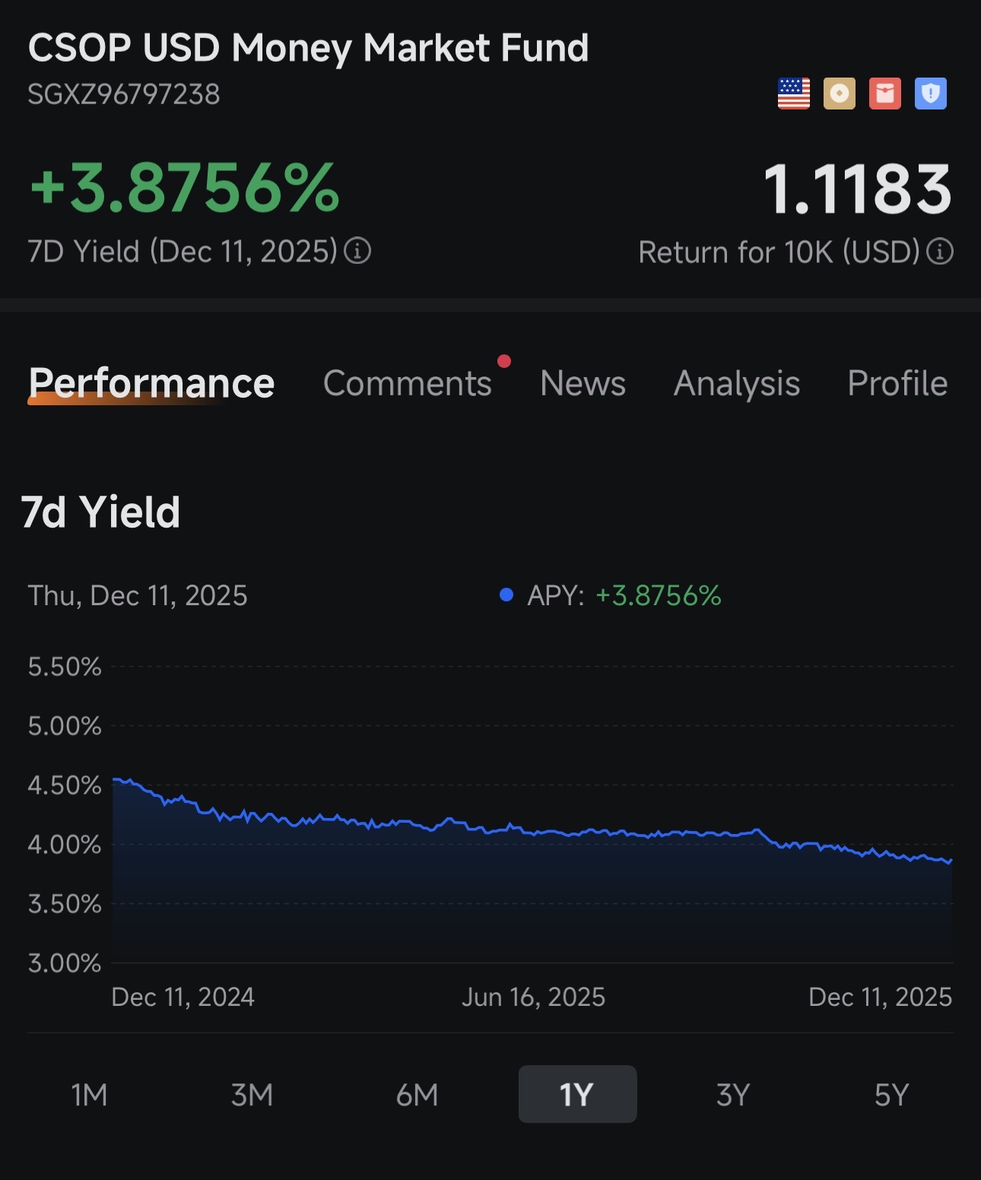Image resolution: width=981 pixels, height=1180 pixels.
Task: Open the Comments tab
Action: point(408,383)
